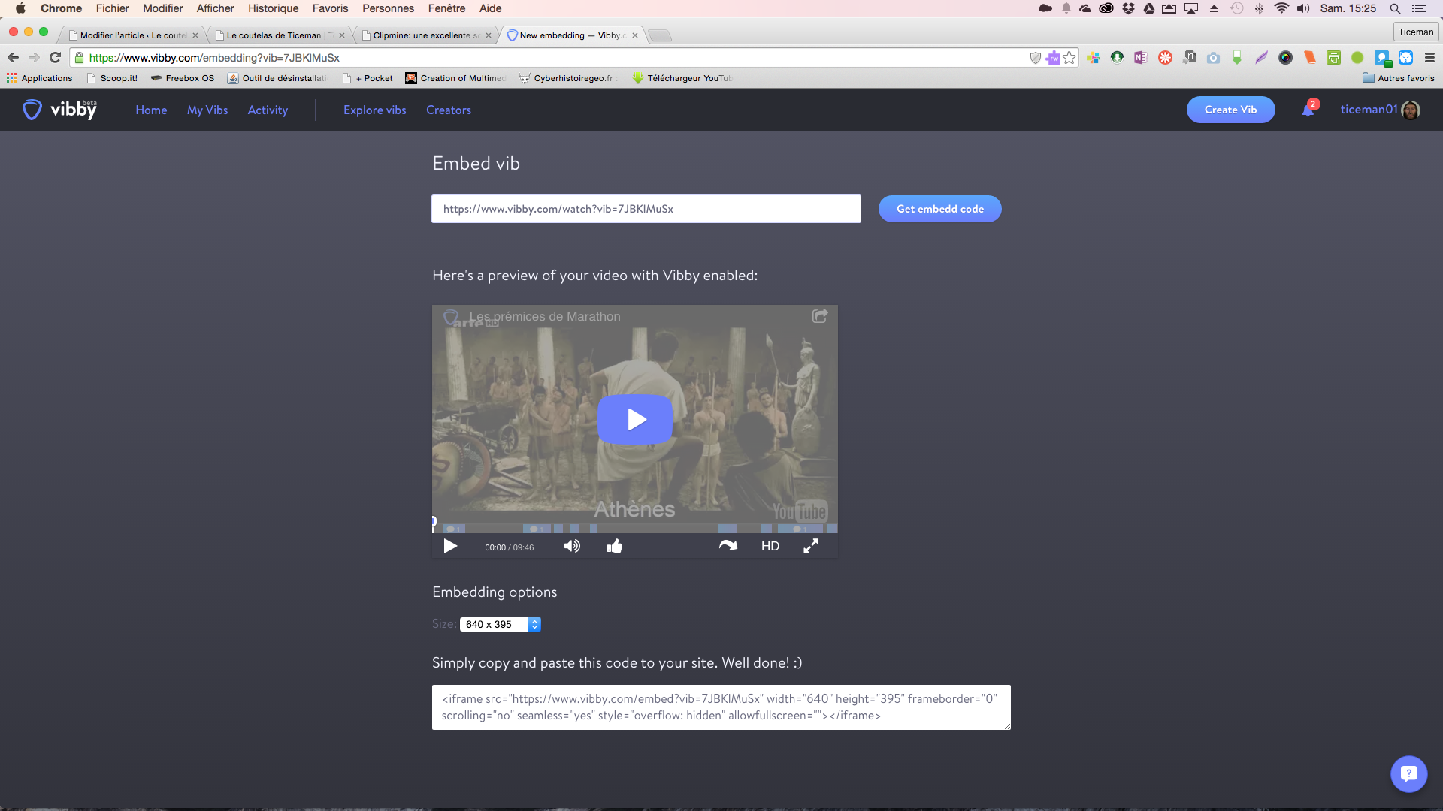
Task: Focus the vib URL input field
Action: pyautogui.click(x=646, y=209)
